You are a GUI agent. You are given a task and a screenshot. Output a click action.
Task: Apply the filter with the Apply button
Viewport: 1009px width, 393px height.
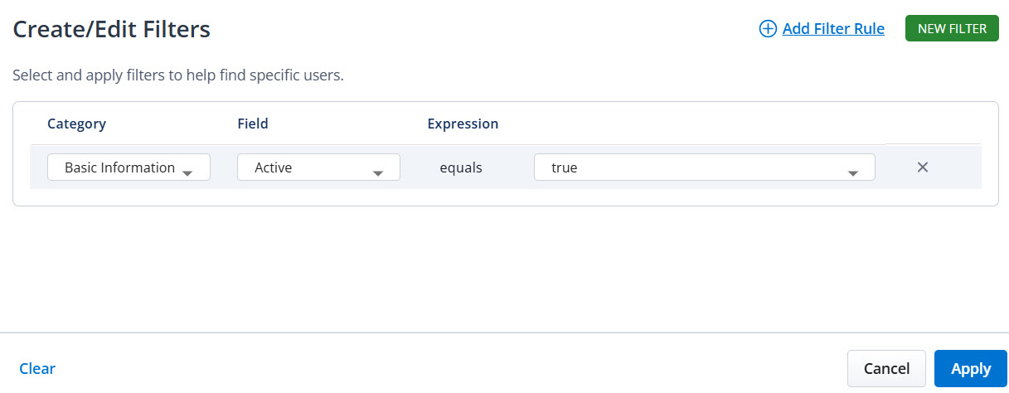coord(970,369)
